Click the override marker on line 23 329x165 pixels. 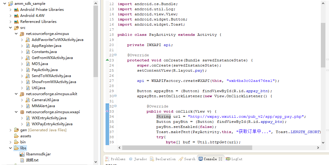(x=107, y=60)
